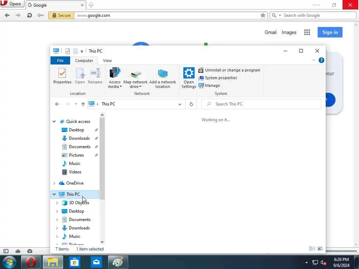Open the Windows Start button
Screen dimensions: 359x269
point(9,262)
